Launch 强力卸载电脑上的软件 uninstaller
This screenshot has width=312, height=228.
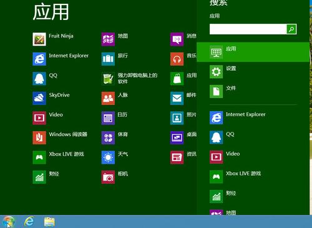click(129, 79)
